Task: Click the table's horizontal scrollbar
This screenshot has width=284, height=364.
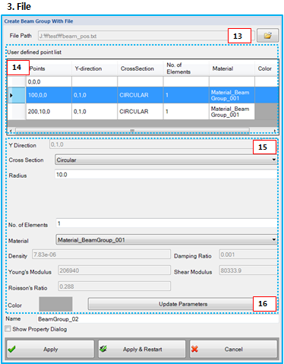Action: click(132, 131)
